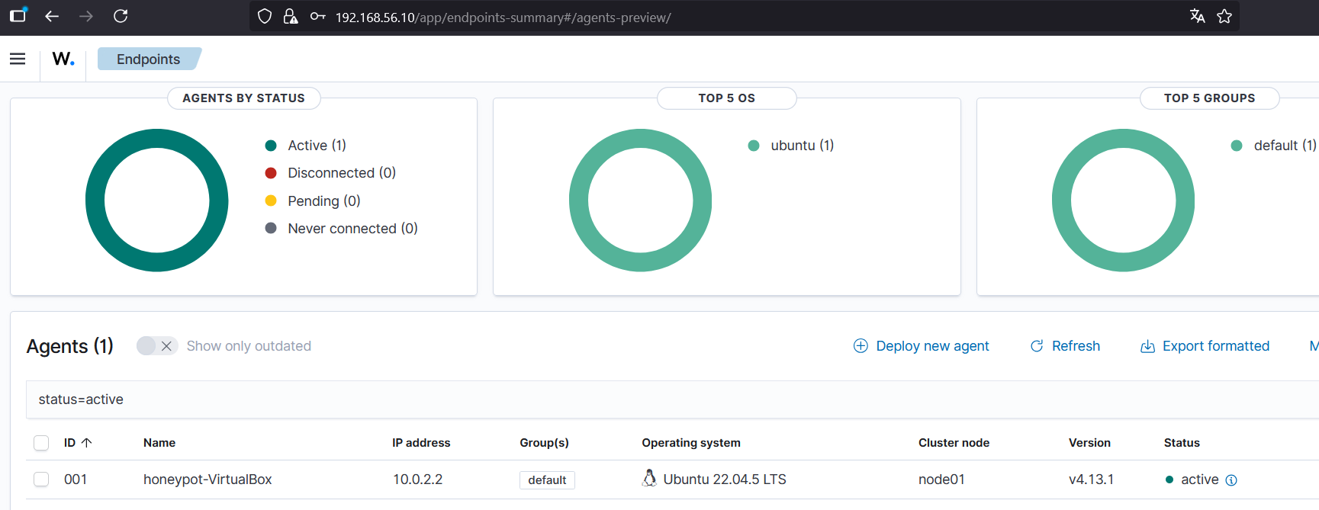Click the Linux penguin OS icon

[x=649, y=478]
